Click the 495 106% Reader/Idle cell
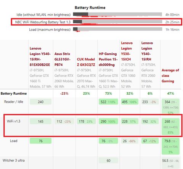 [x=130, y=102]
